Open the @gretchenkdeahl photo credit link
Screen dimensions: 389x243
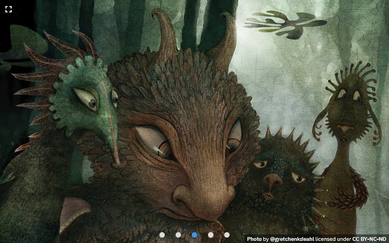[292, 239]
